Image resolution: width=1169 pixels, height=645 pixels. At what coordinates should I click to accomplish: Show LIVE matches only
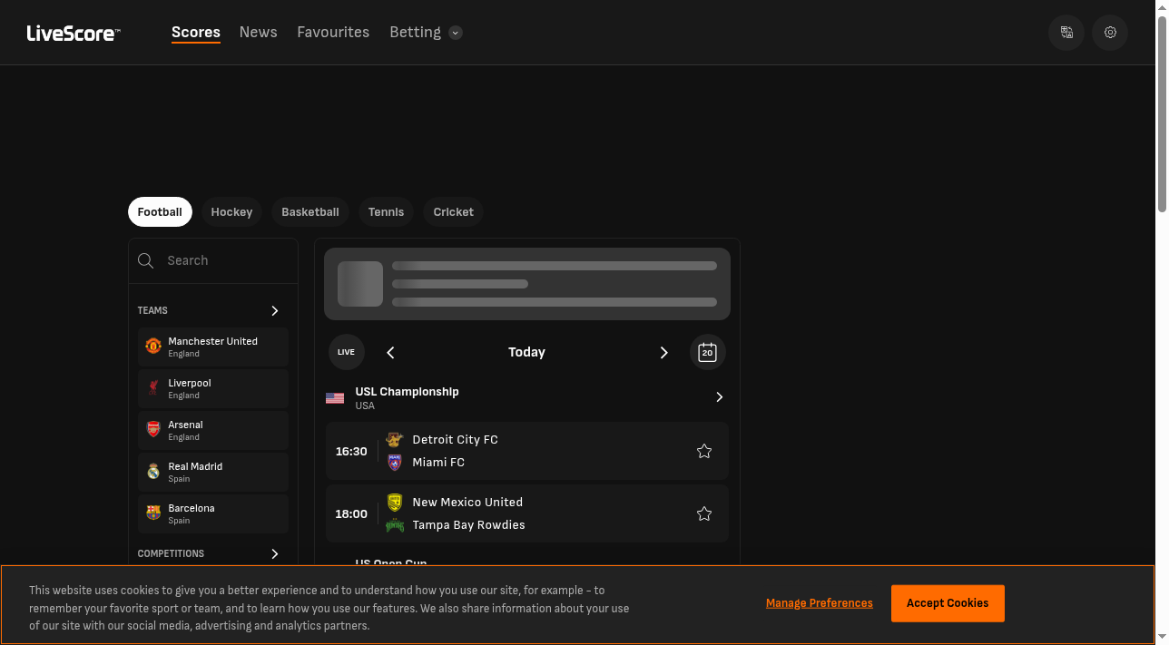(347, 352)
